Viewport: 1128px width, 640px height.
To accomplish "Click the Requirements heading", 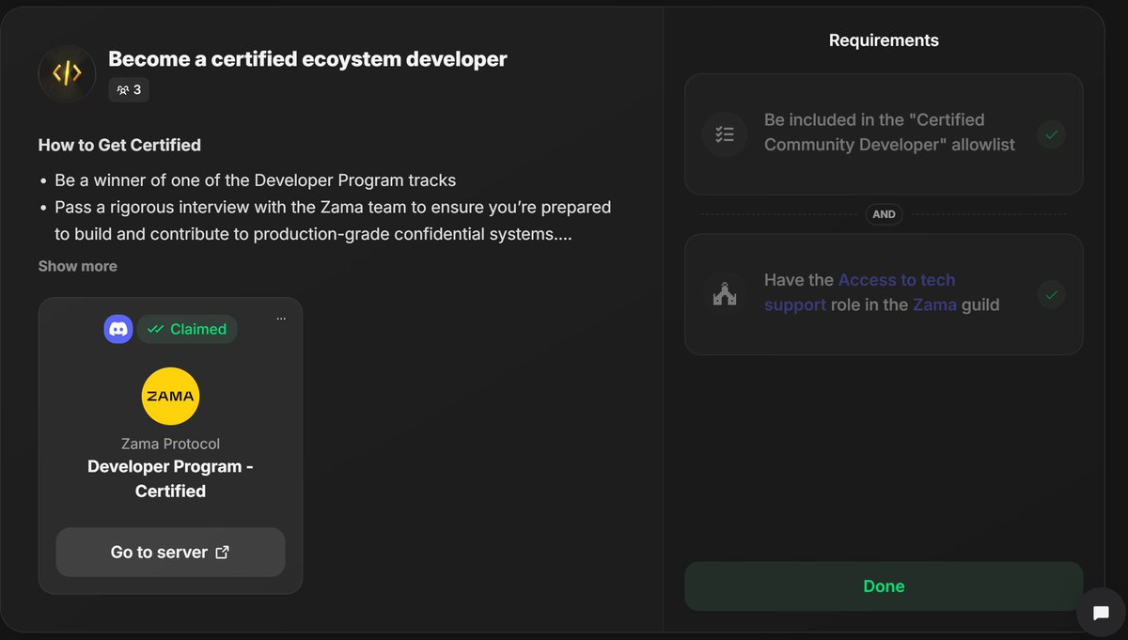I will [x=884, y=40].
